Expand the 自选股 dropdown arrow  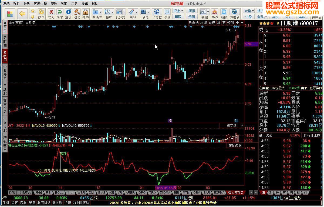(x=101, y=12)
